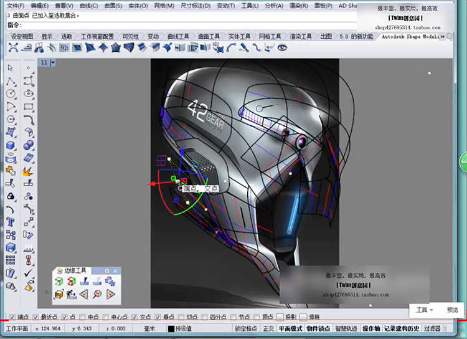Open the viewport title dropdown arrow next to 11
Image resolution: width=467 pixels, height=339 pixels.
coord(54,62)
